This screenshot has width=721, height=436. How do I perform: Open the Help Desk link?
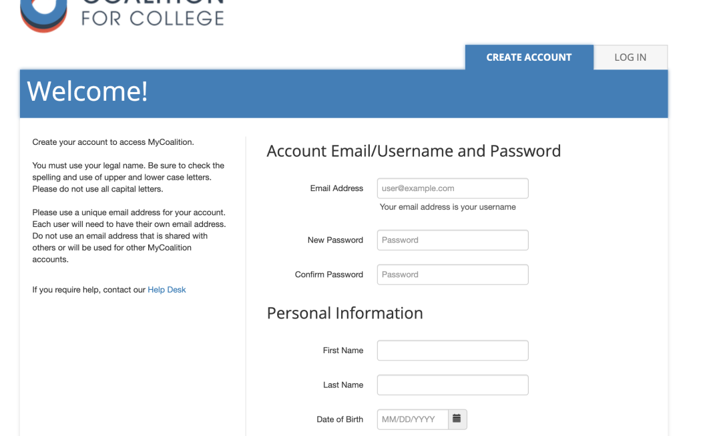pos(166,290)
